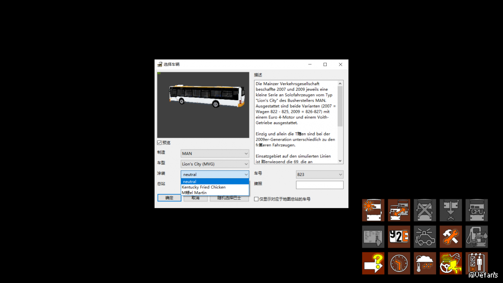Click the 牌照 license plate input field

coord(319,185)
